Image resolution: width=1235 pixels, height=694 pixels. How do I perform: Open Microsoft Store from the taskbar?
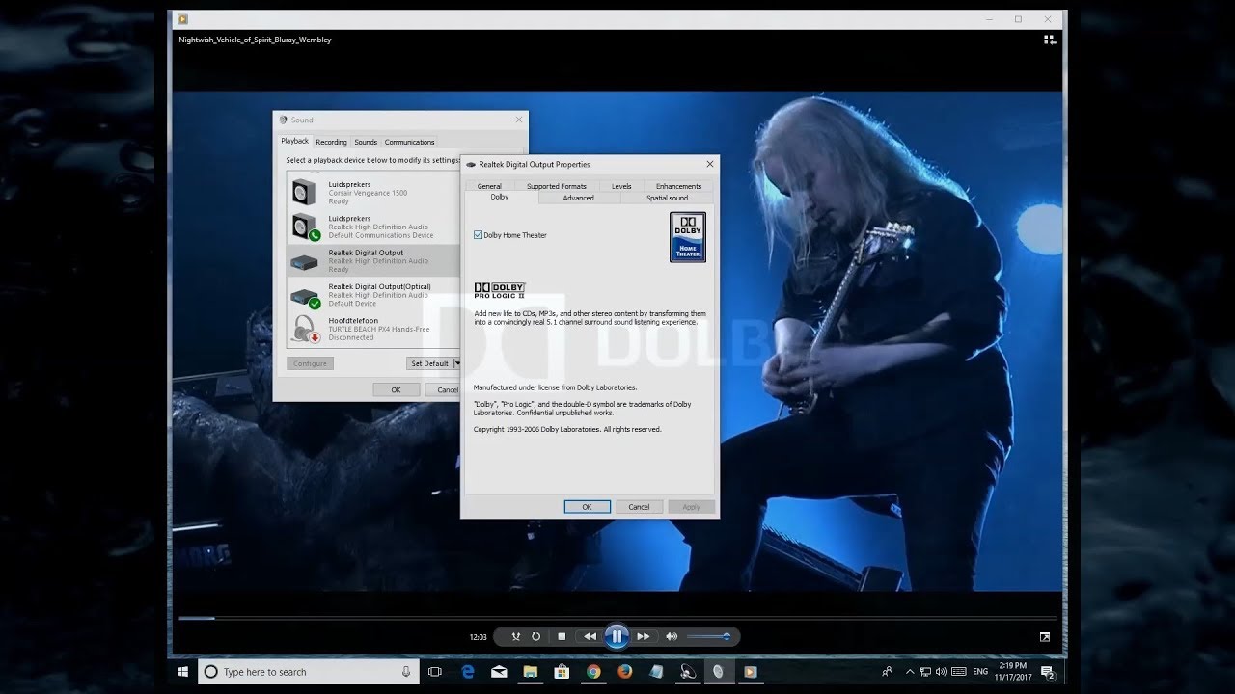[x=562, y=671]
